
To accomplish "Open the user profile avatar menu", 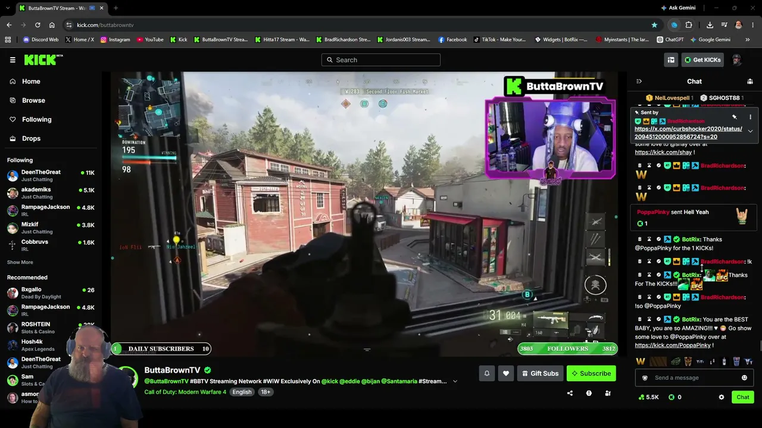I will point(736,59).
